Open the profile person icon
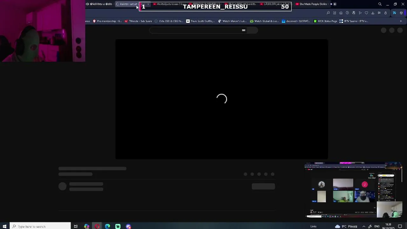The width and height of the screenshot is (407, 229). point(385,13)
